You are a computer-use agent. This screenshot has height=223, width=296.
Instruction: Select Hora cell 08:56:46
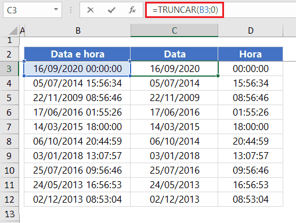pos(251,98)
